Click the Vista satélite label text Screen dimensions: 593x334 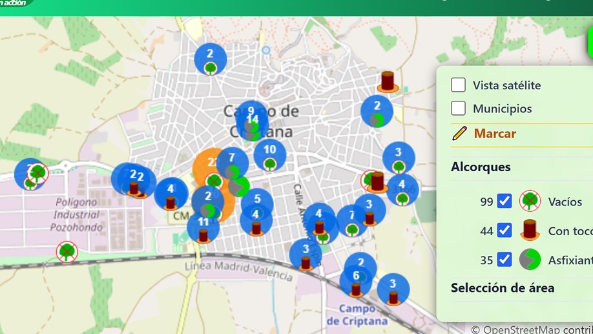tap(507, 85)
